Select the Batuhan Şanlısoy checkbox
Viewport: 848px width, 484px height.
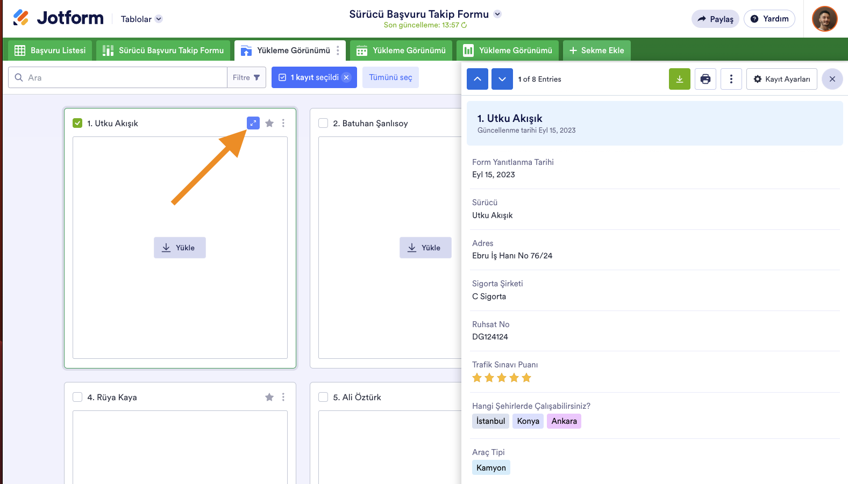pyautogui.click(x=323, y=123)
